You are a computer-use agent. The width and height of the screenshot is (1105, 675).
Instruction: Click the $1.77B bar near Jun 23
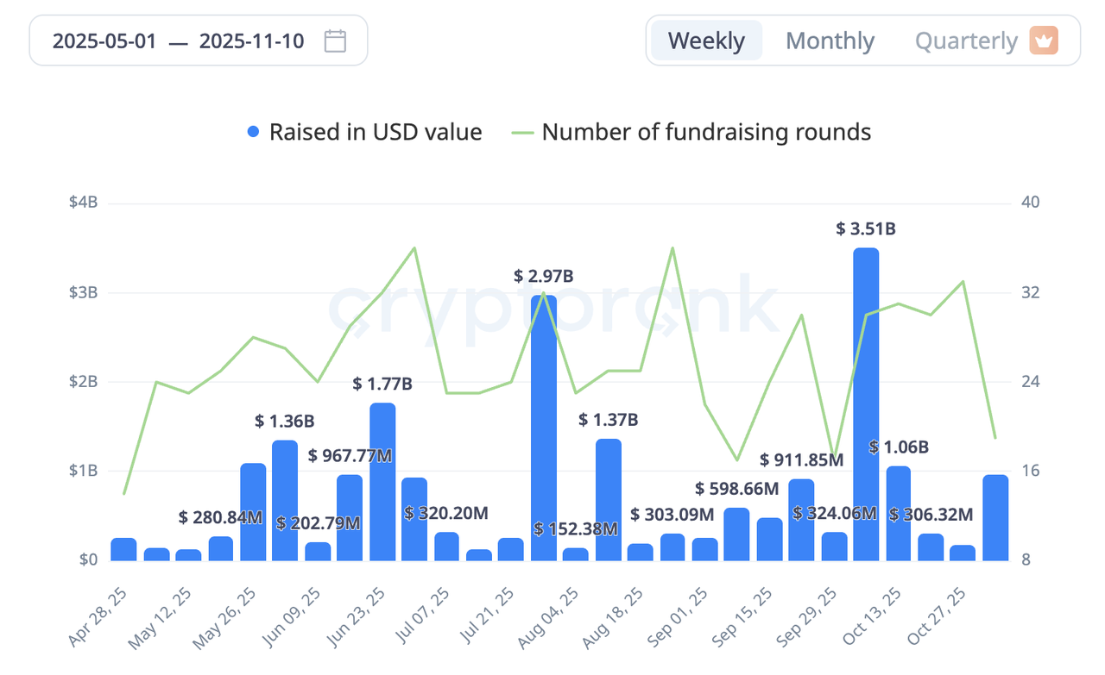click(382, 481)
